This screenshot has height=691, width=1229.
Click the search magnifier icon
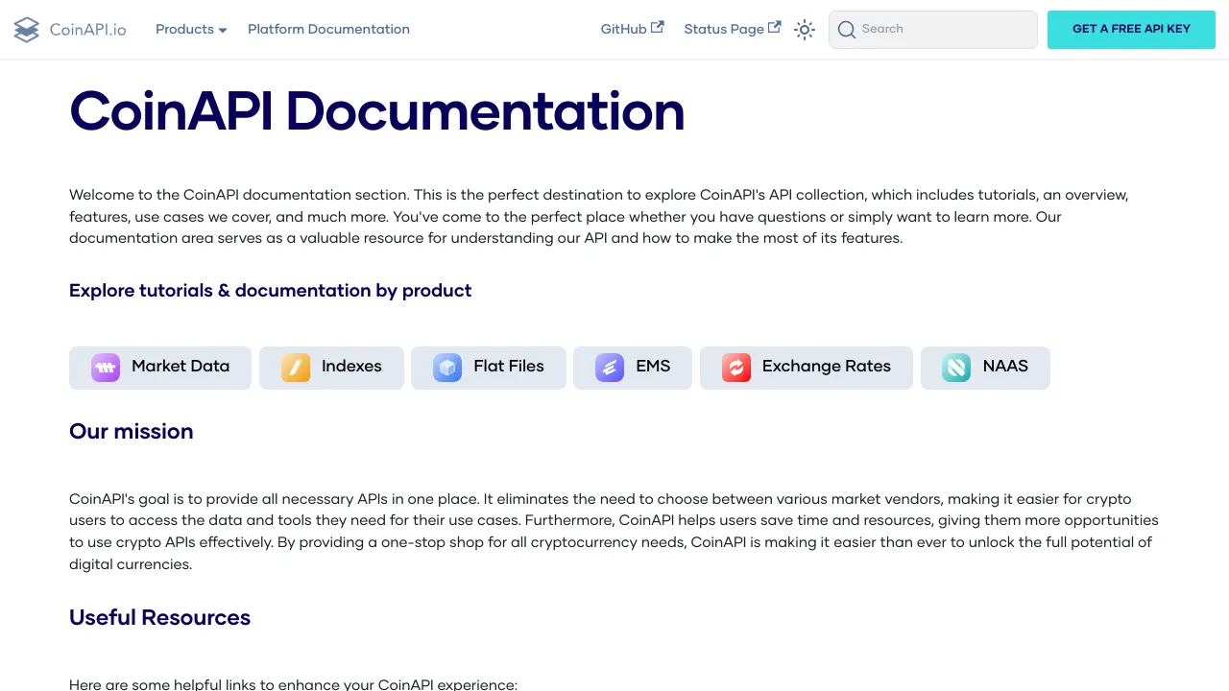click(847, 30)
